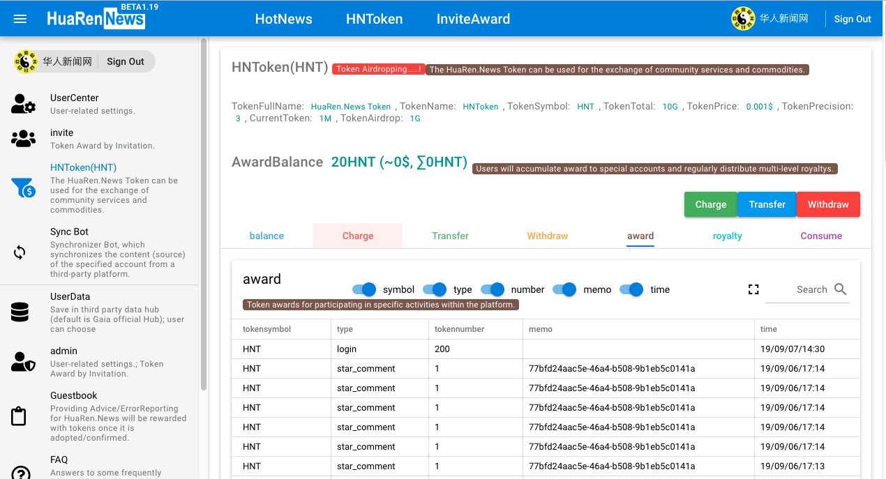Click the memo column header
Image resolution: width=886 pixels, height=479 pixels.
(638, 329)
